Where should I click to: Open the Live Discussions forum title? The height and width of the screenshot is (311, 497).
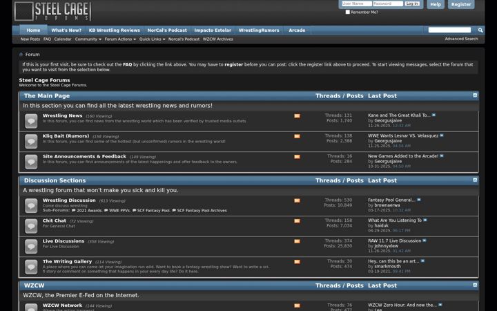pyautogui.click(x=64, y=241)
